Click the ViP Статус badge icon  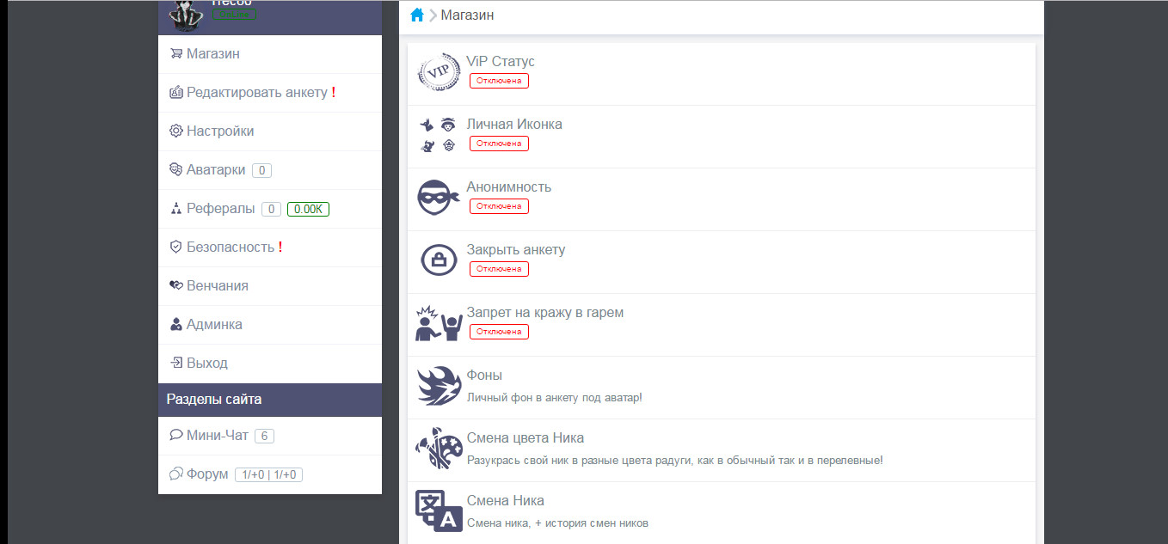click(439, 72)
